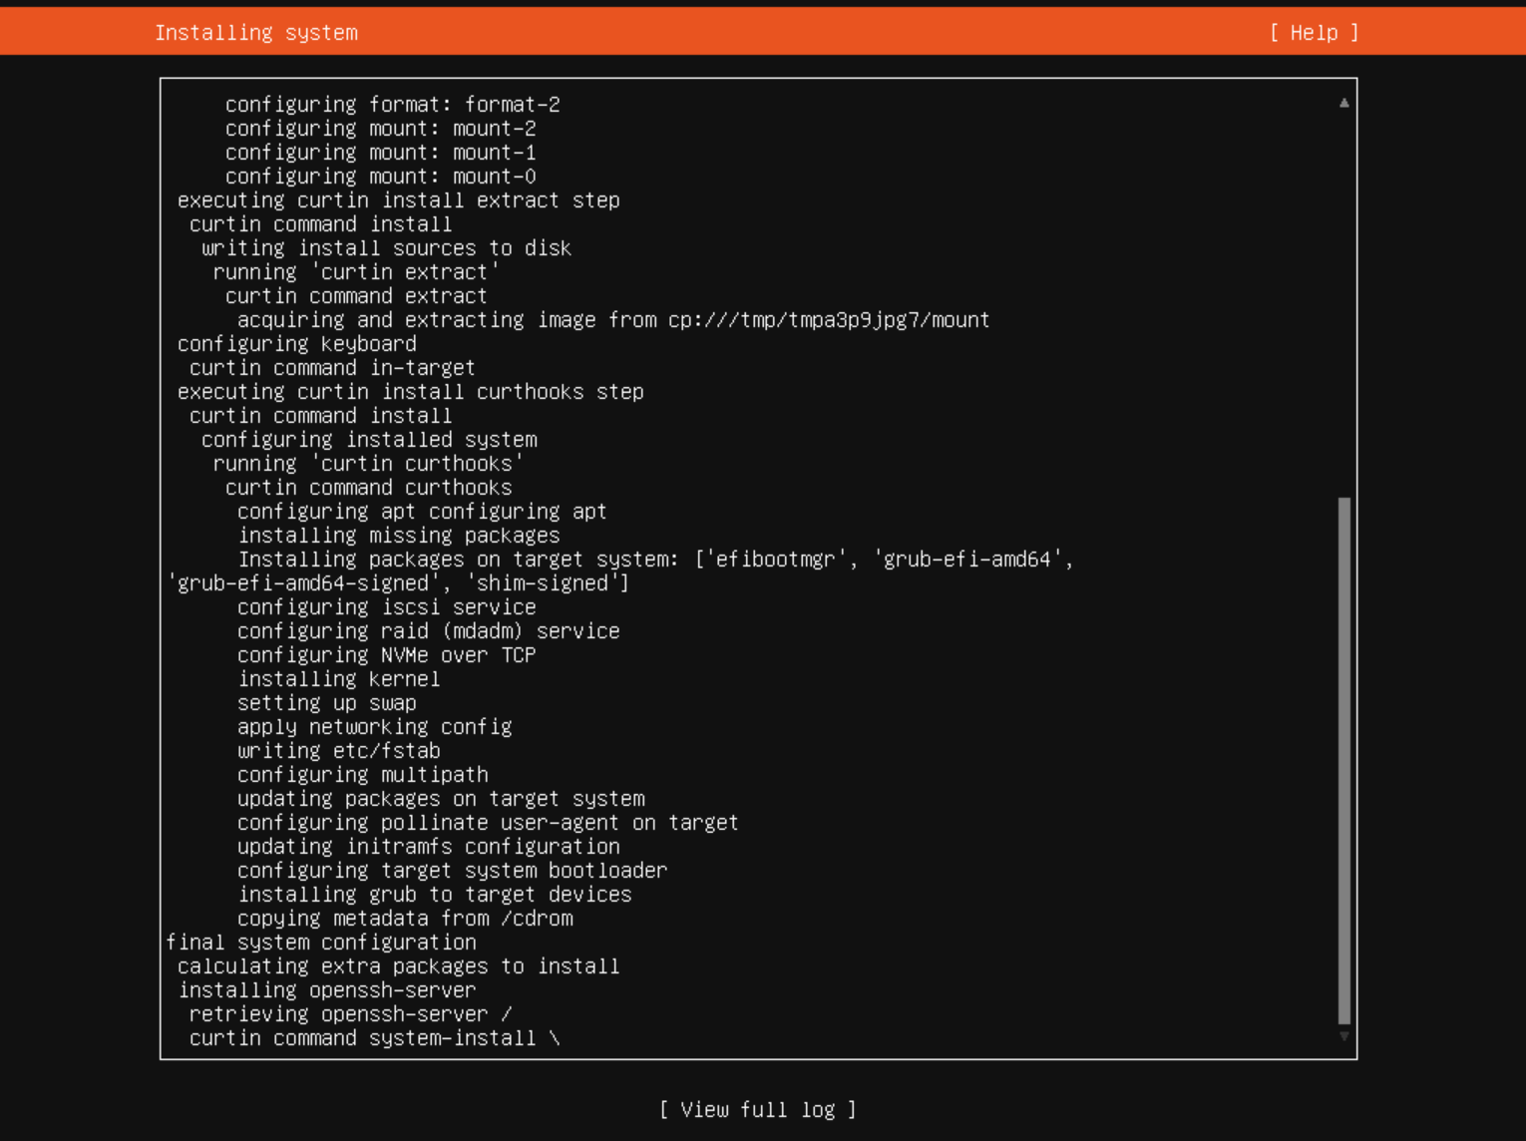Click the empty scrollbar track above thumb
The image size is (1526, 1141).
click(x=1343, y=299)
